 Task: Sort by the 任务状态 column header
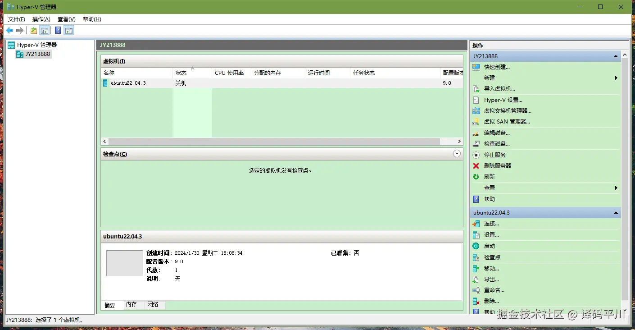coord(395,73)
